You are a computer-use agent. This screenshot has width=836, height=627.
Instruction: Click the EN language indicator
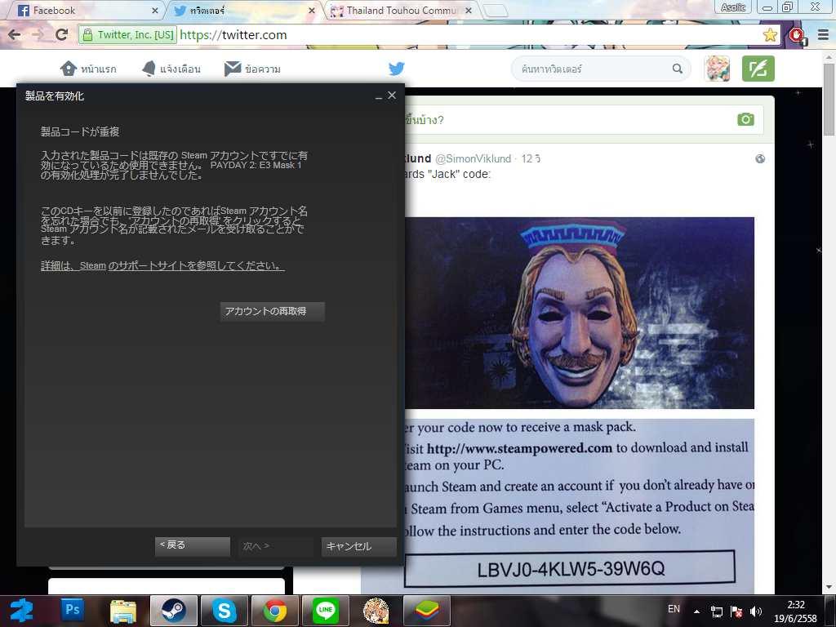[674, 609]
